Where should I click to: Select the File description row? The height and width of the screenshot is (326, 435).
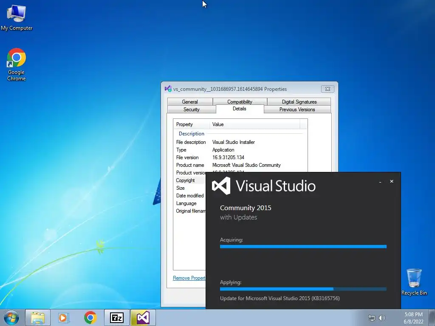[x=240, y=142]
